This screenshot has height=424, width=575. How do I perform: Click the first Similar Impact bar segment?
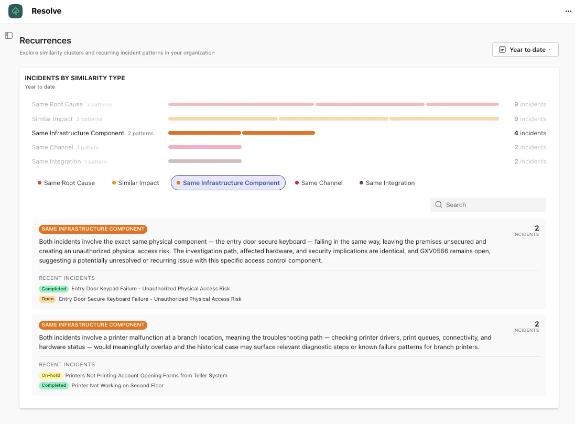[x=223, y=119]
